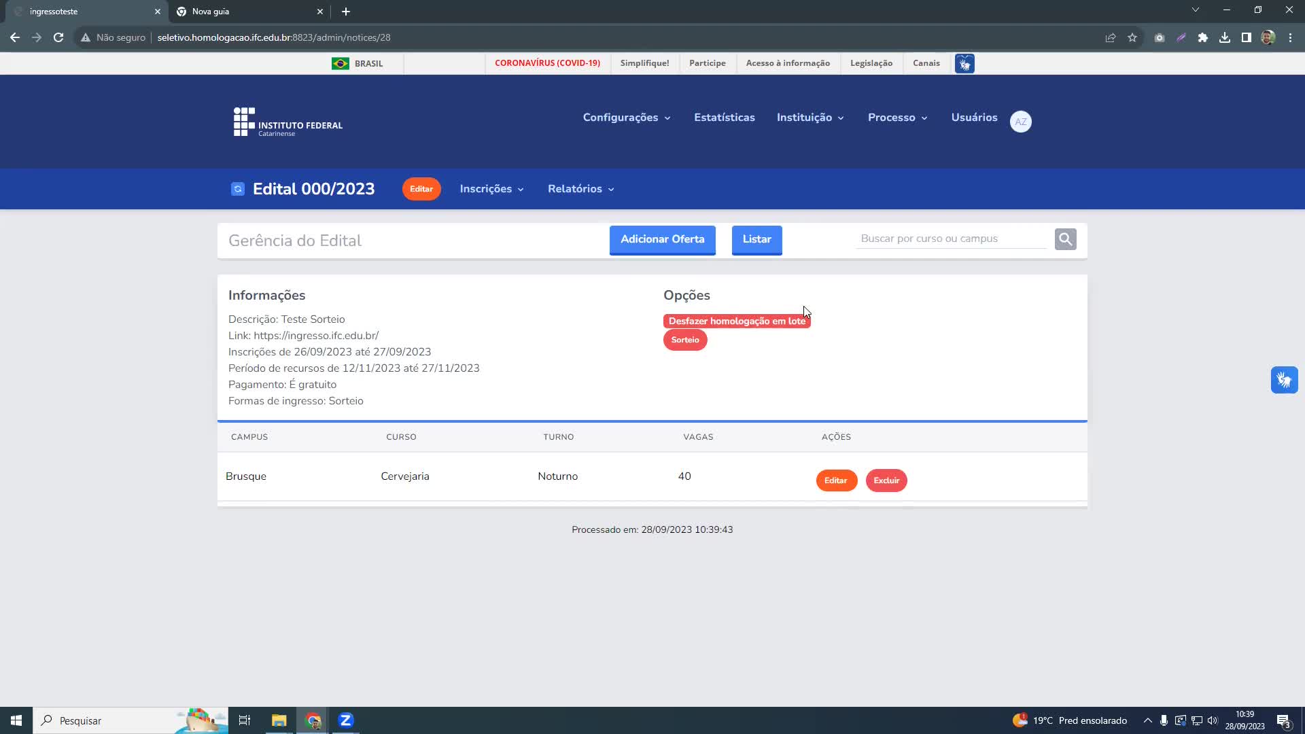The width and height of the screenshot is (1305, 734).
Task: Click the browser address bar URL
Action: click(273, 37)
